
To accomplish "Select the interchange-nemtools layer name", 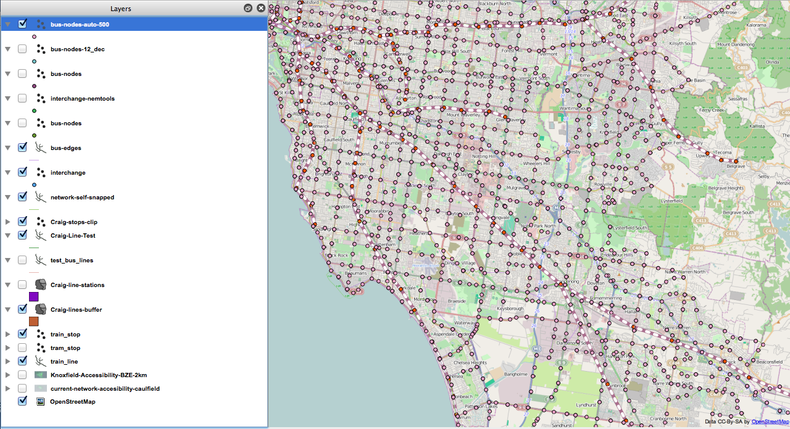I will click(x=82, y=99).
